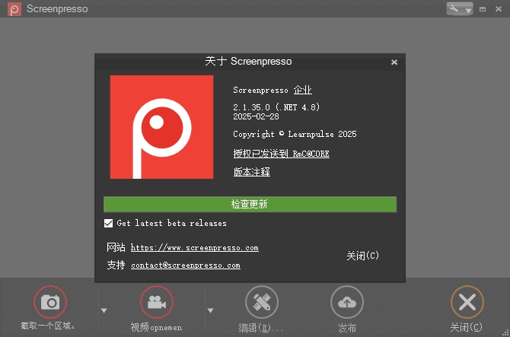Click the orange X close icon

point(467,302)
